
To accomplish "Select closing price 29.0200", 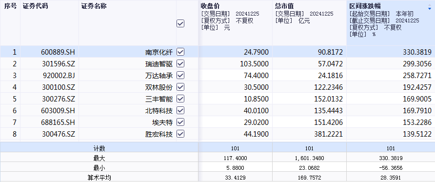I will pos(256,122).
